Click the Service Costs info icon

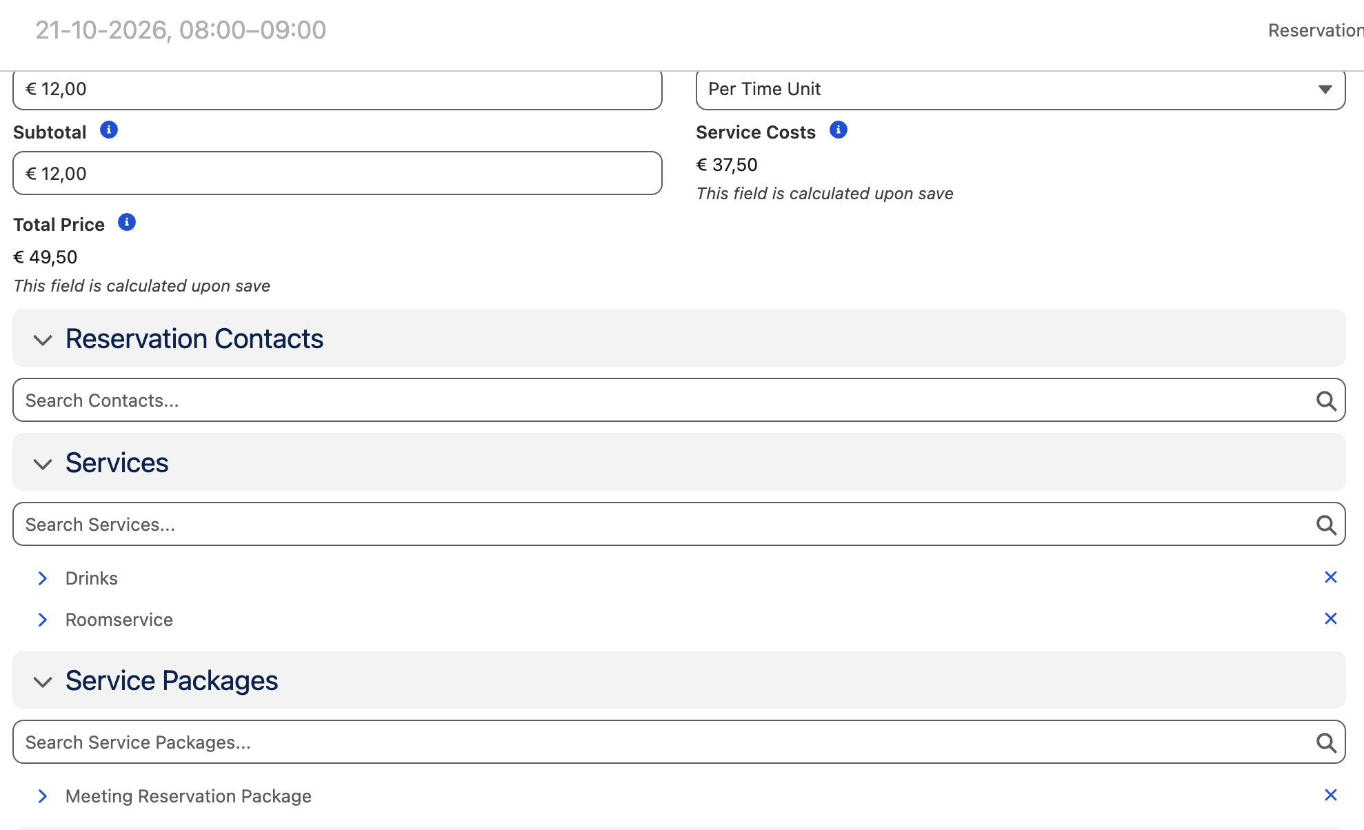pyautogui.click(x=839, y=130)
